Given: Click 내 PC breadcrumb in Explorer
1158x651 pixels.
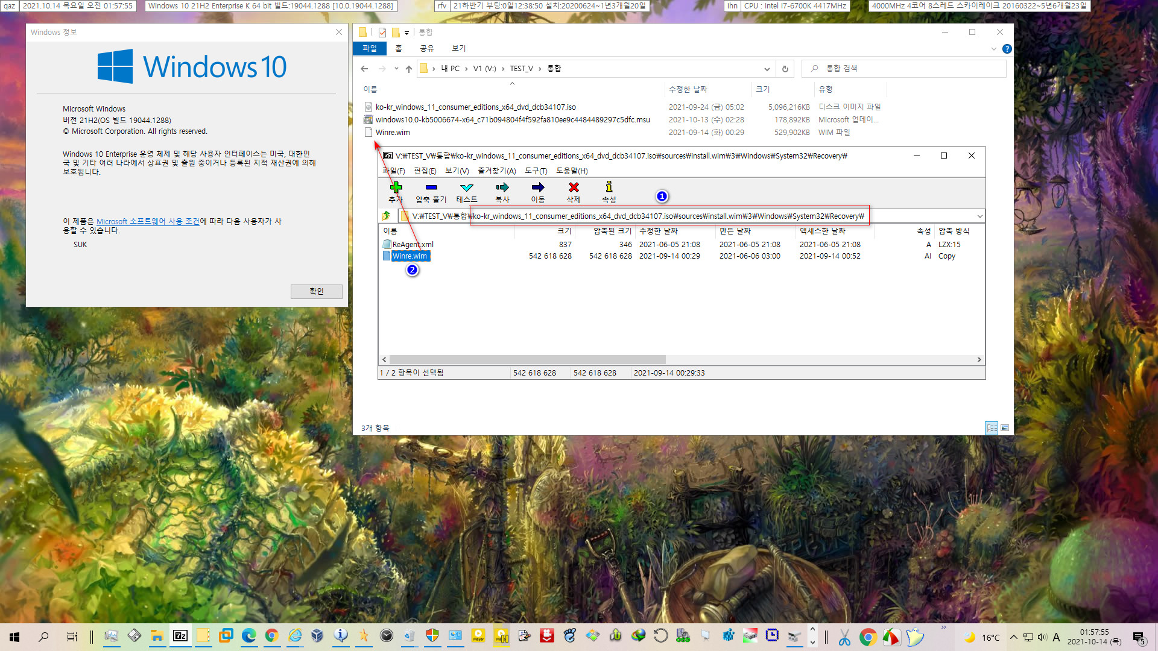Looking at the screenshot, I should (450, 69).
